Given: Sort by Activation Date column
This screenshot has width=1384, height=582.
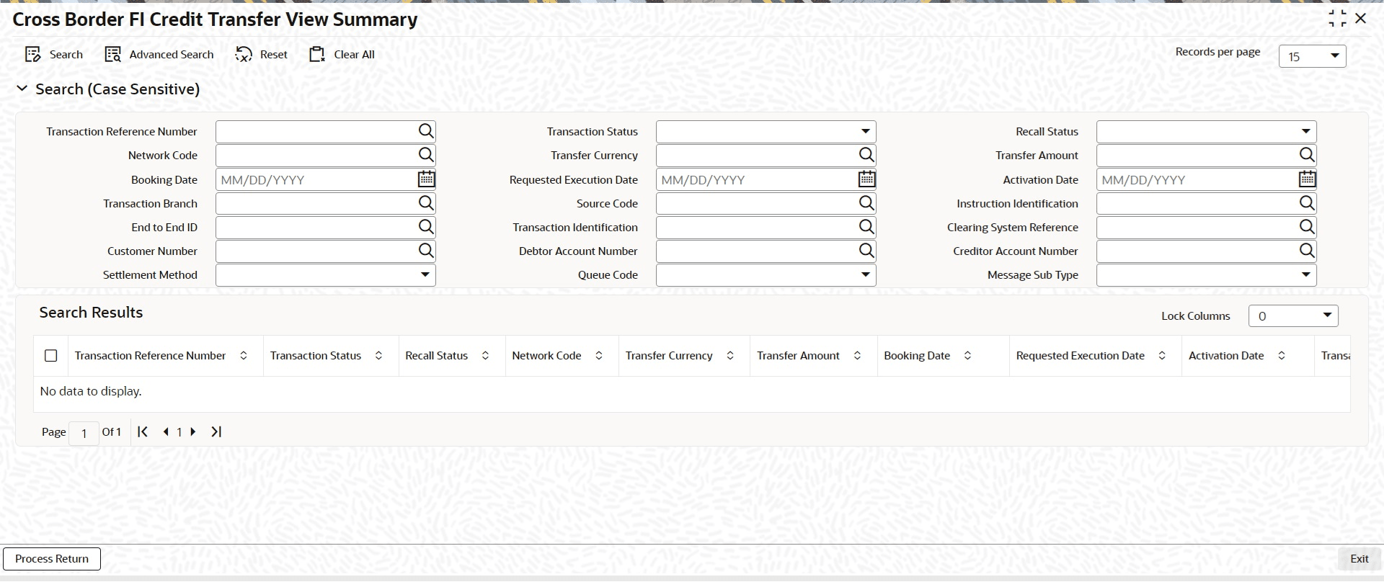Looking at the screenshot, I should tap(1282, 356).
